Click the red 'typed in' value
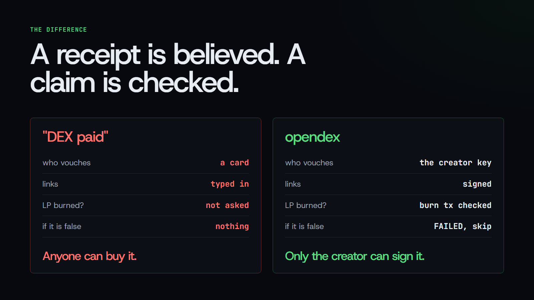The width and height of the screenshot is (534, 300). (x=230, y=184)
